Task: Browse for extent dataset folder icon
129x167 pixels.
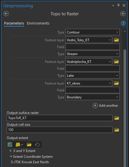Action: pos(29,145)
